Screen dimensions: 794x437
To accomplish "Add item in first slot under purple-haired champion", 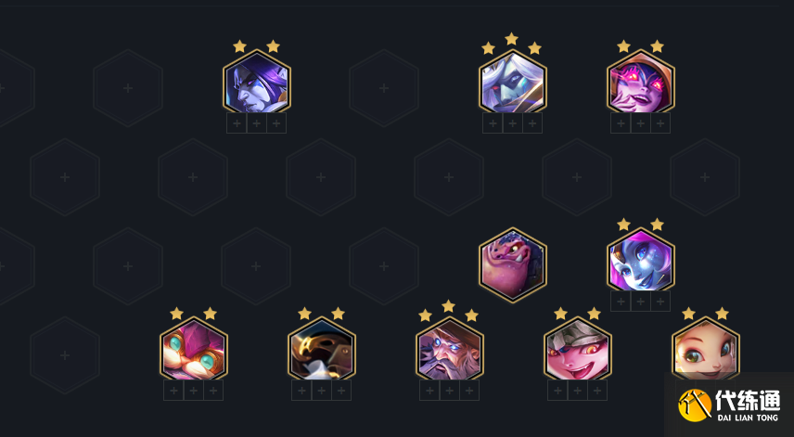I will tap(237, 123).
